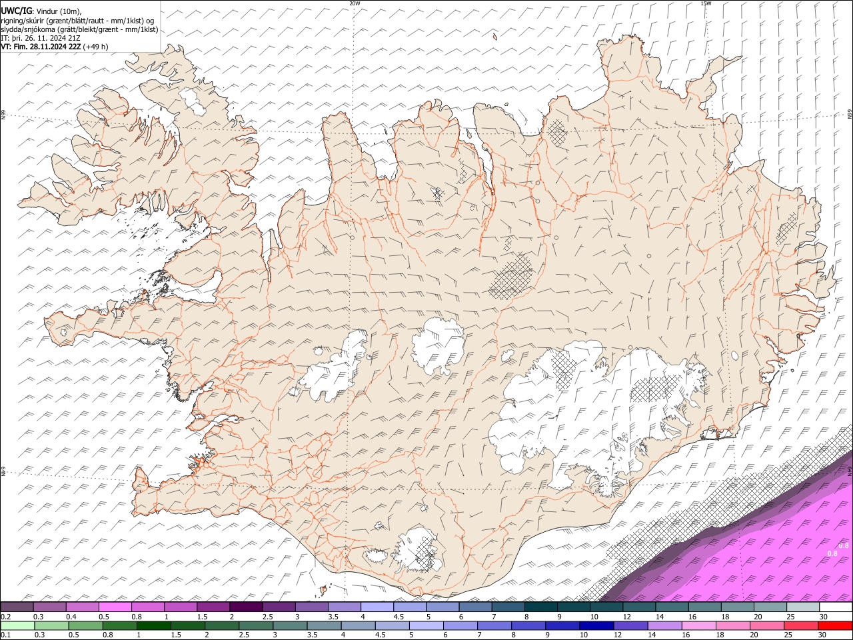The height and width of the screenshot is (640, 853).
Task: Pick the dark teal top-row swatch at 8
Action: [x=541, y=607]
